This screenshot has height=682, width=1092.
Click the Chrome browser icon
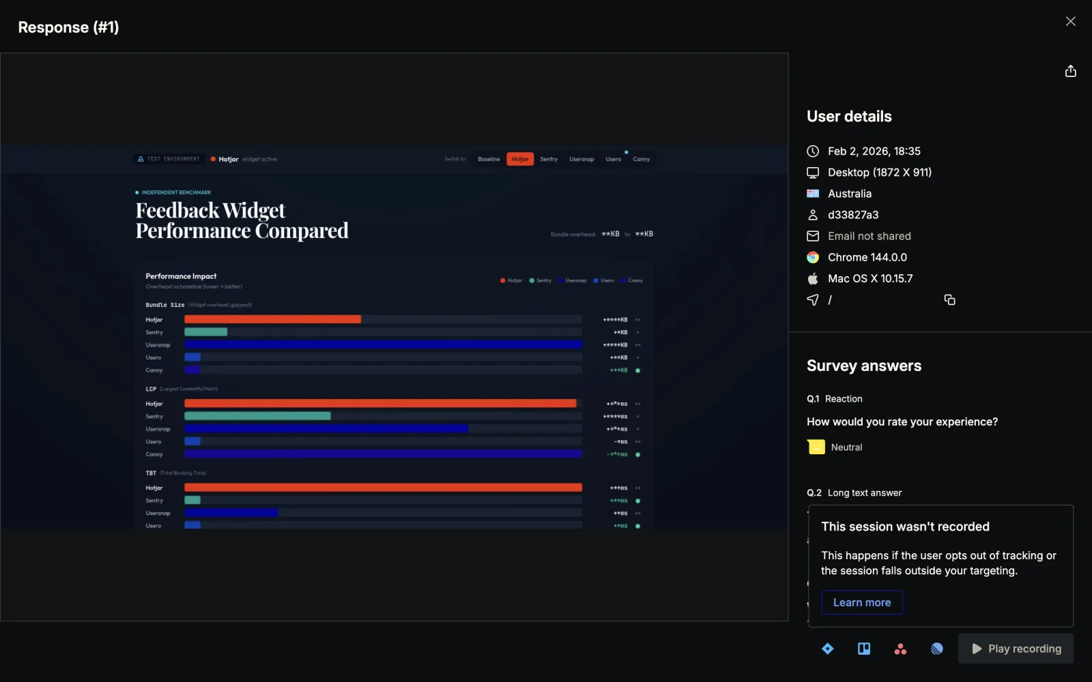click(813, 257)
